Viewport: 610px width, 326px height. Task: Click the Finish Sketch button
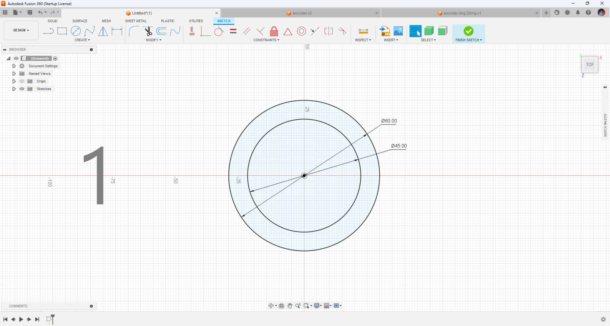(468, 31)
